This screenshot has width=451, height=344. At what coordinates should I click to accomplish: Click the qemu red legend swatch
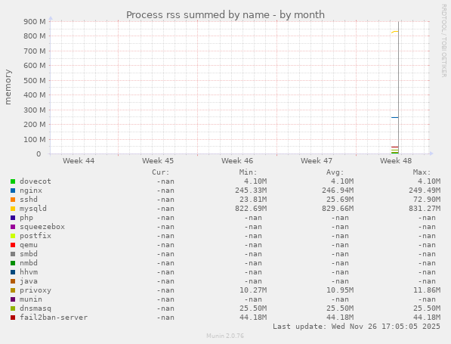coord(13,245)
